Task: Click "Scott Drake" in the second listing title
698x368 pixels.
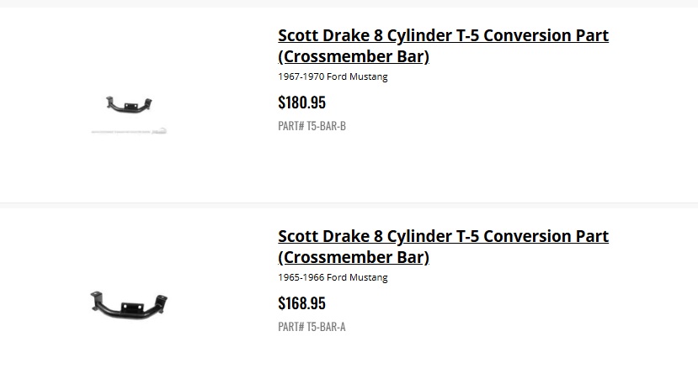Action: (x=323, y=236)
